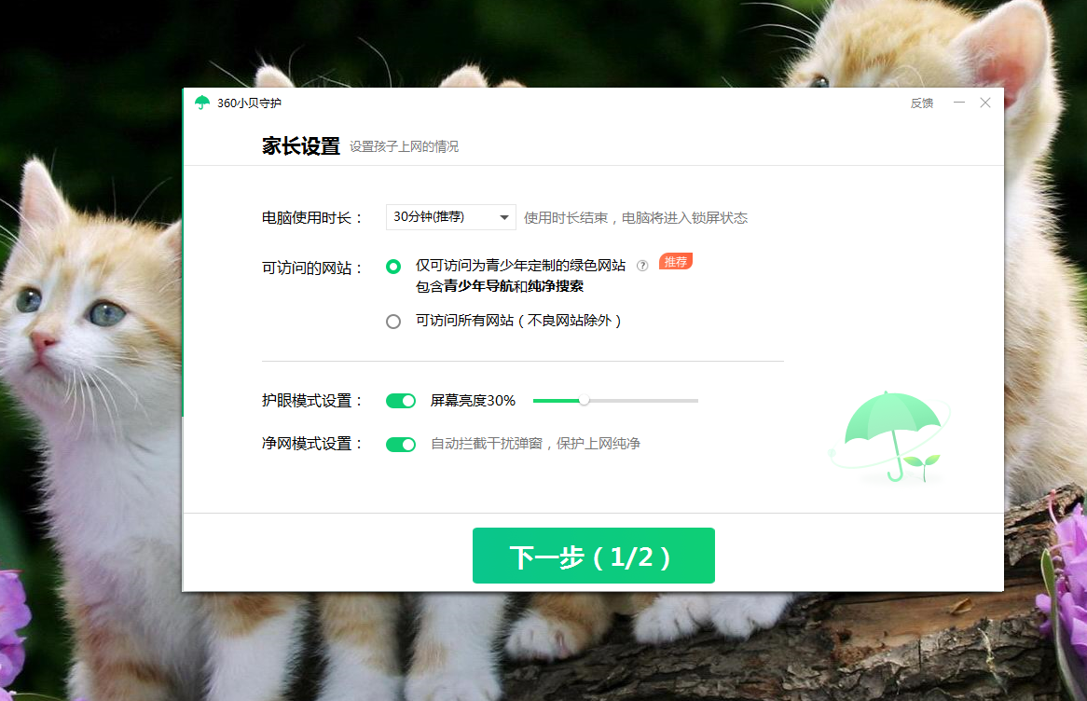Screen dimensions: 1087x701
Task: Click the 可访问所有网站 option label text
Action: [517, 321]
